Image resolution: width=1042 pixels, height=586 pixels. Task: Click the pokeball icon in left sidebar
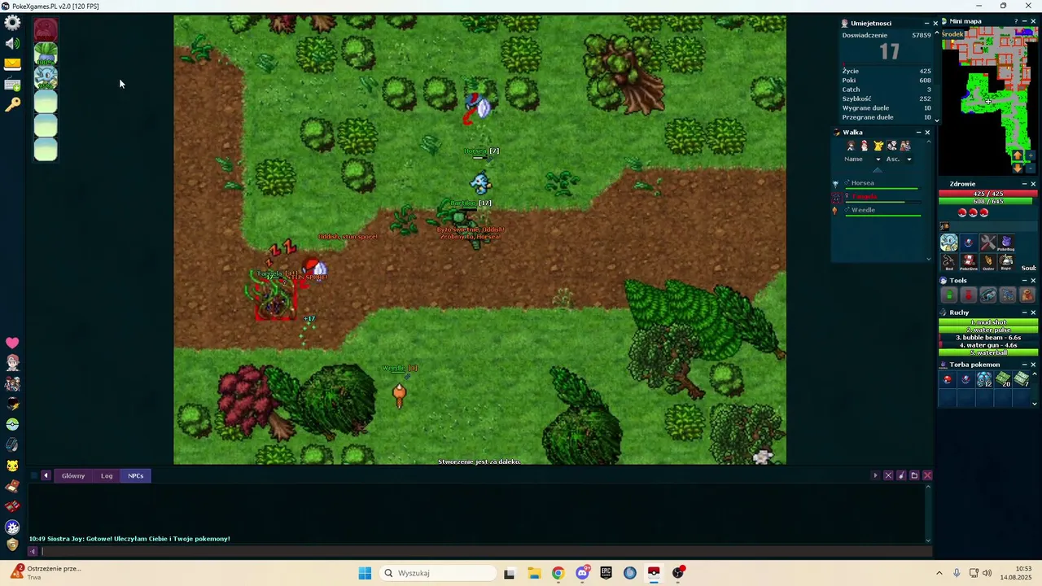12,425
